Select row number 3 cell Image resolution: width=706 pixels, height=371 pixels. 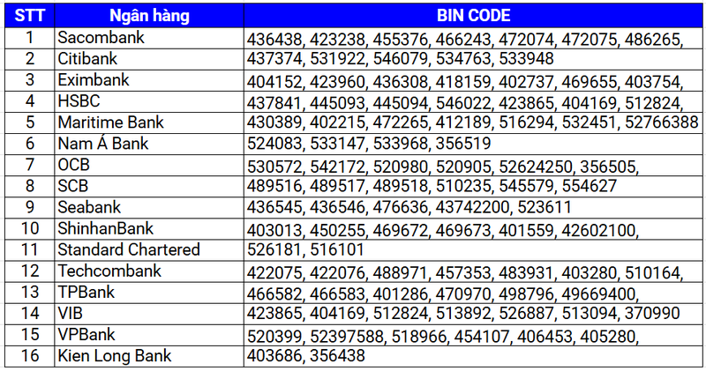(x=30, y=80)
